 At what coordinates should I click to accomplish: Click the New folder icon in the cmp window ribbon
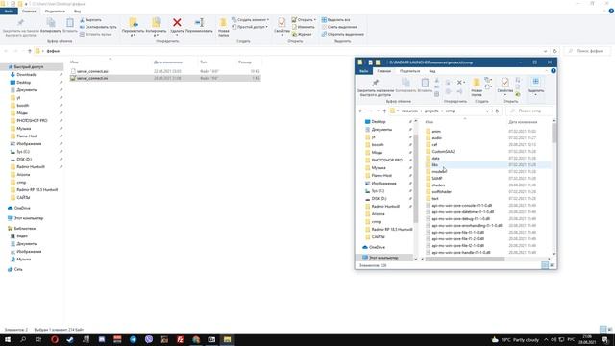477,83
